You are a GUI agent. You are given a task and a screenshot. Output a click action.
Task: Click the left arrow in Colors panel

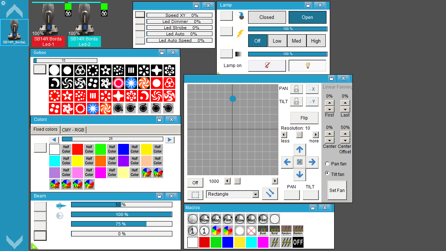[x=54, y=140]
